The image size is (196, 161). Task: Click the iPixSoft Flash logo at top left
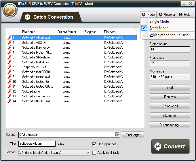coord(10,10)
